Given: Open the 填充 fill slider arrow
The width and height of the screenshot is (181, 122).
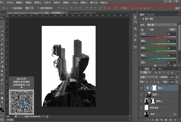Looking at the screenshot, I should (x=177, y=82).
